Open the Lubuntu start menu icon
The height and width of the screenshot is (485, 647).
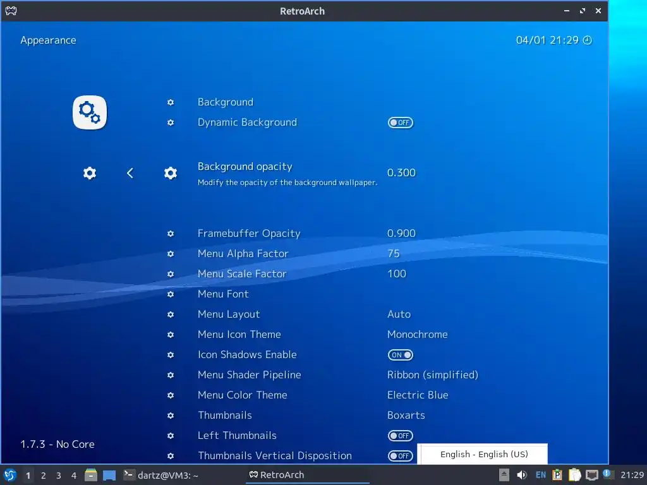point(10,475)
